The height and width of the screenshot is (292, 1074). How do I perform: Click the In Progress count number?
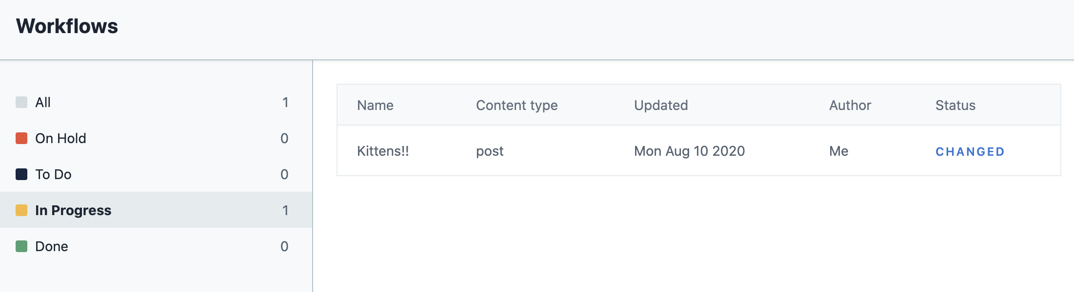285,210
